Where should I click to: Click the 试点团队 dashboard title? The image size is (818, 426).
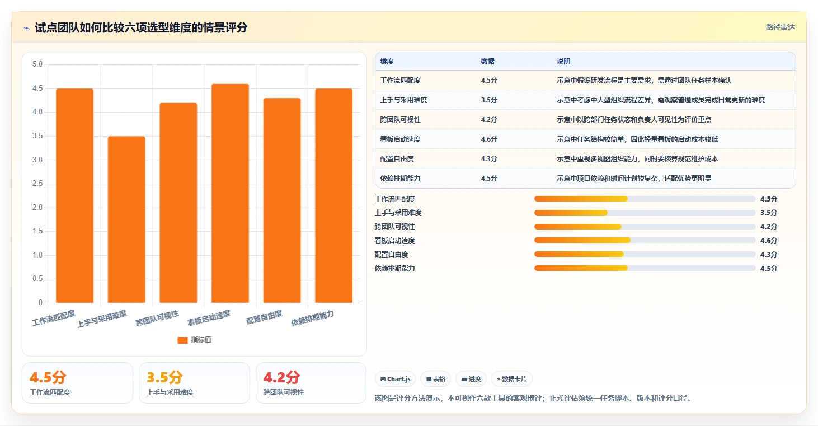pyautogui.click(x=141, y=27)
